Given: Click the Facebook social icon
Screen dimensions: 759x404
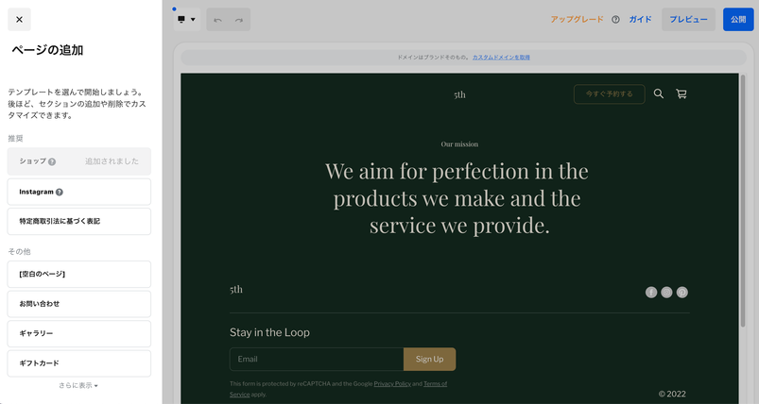Looking at the screenshot, I should (651, 293).
